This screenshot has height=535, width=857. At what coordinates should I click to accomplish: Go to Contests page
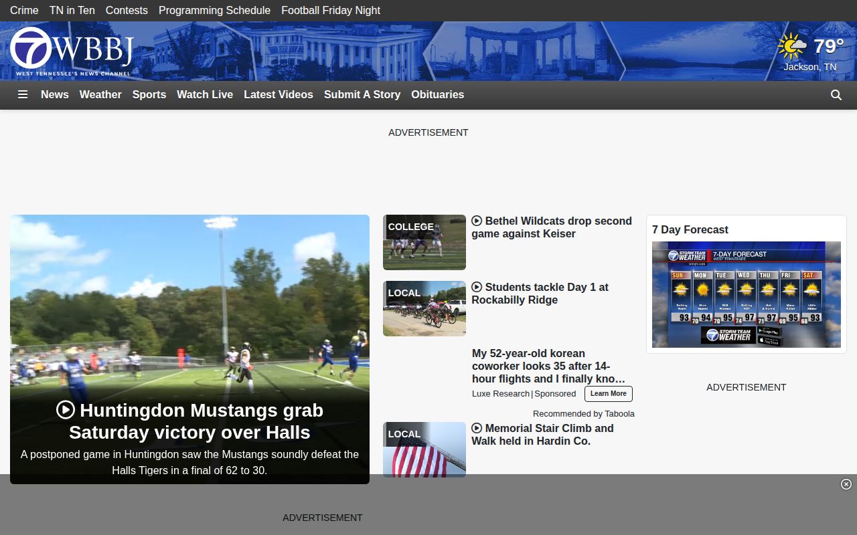(x=127, y=10)
